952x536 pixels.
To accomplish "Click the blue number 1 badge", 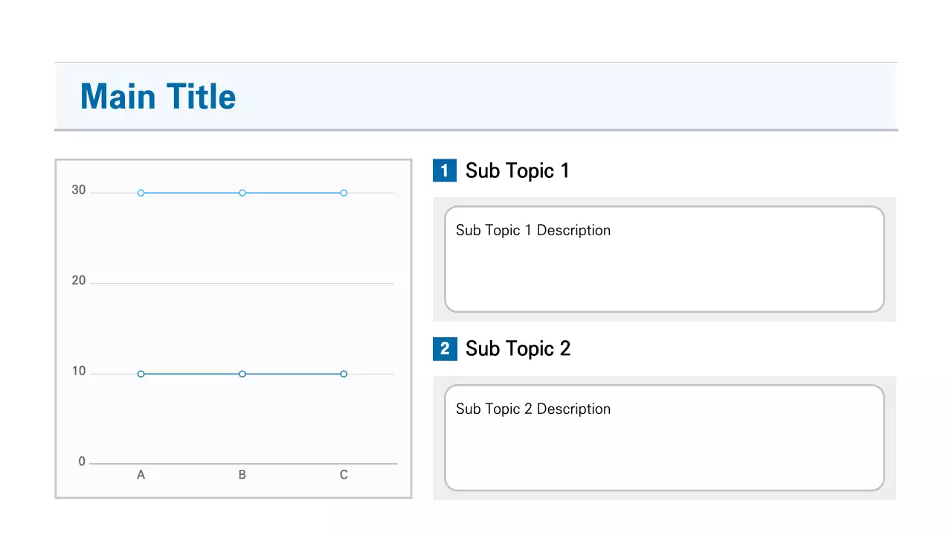I will coord(445,170).
